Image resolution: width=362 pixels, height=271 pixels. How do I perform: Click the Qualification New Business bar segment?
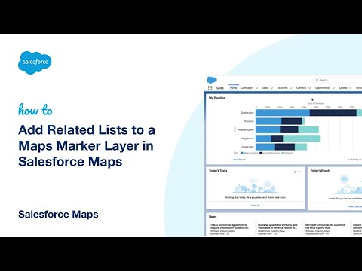click(283, 113)
